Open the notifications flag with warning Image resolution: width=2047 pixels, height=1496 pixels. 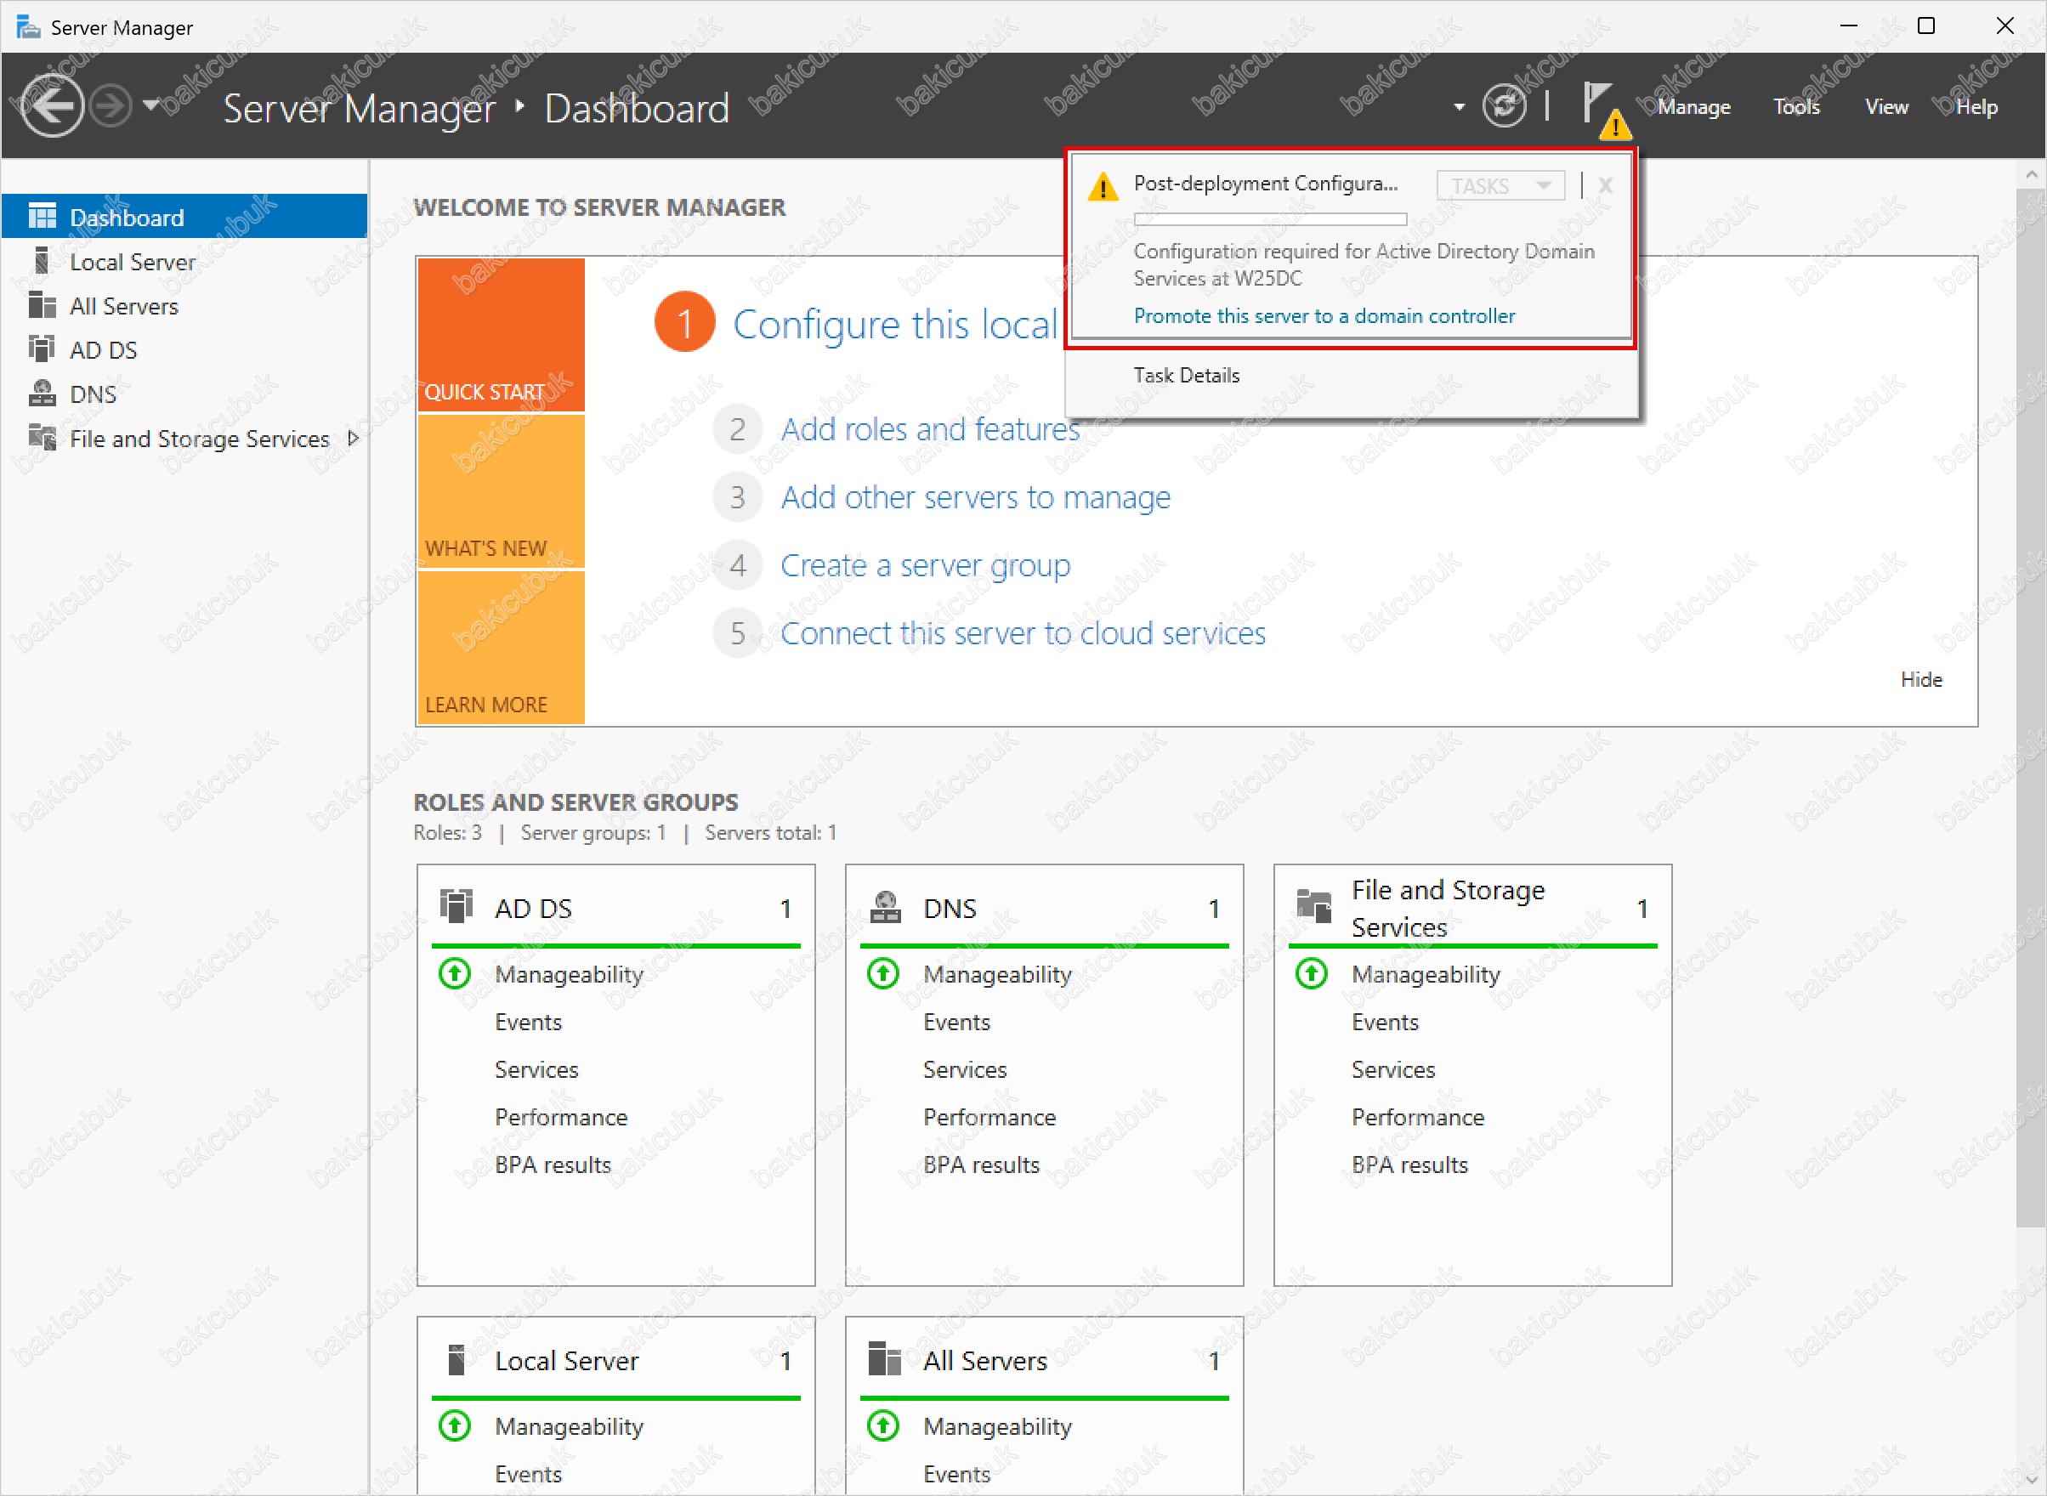[x=1606, y=109]
